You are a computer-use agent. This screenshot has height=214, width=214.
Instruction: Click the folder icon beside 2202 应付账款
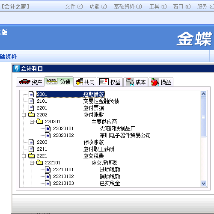pyautogui.click(x=31, y=115)
